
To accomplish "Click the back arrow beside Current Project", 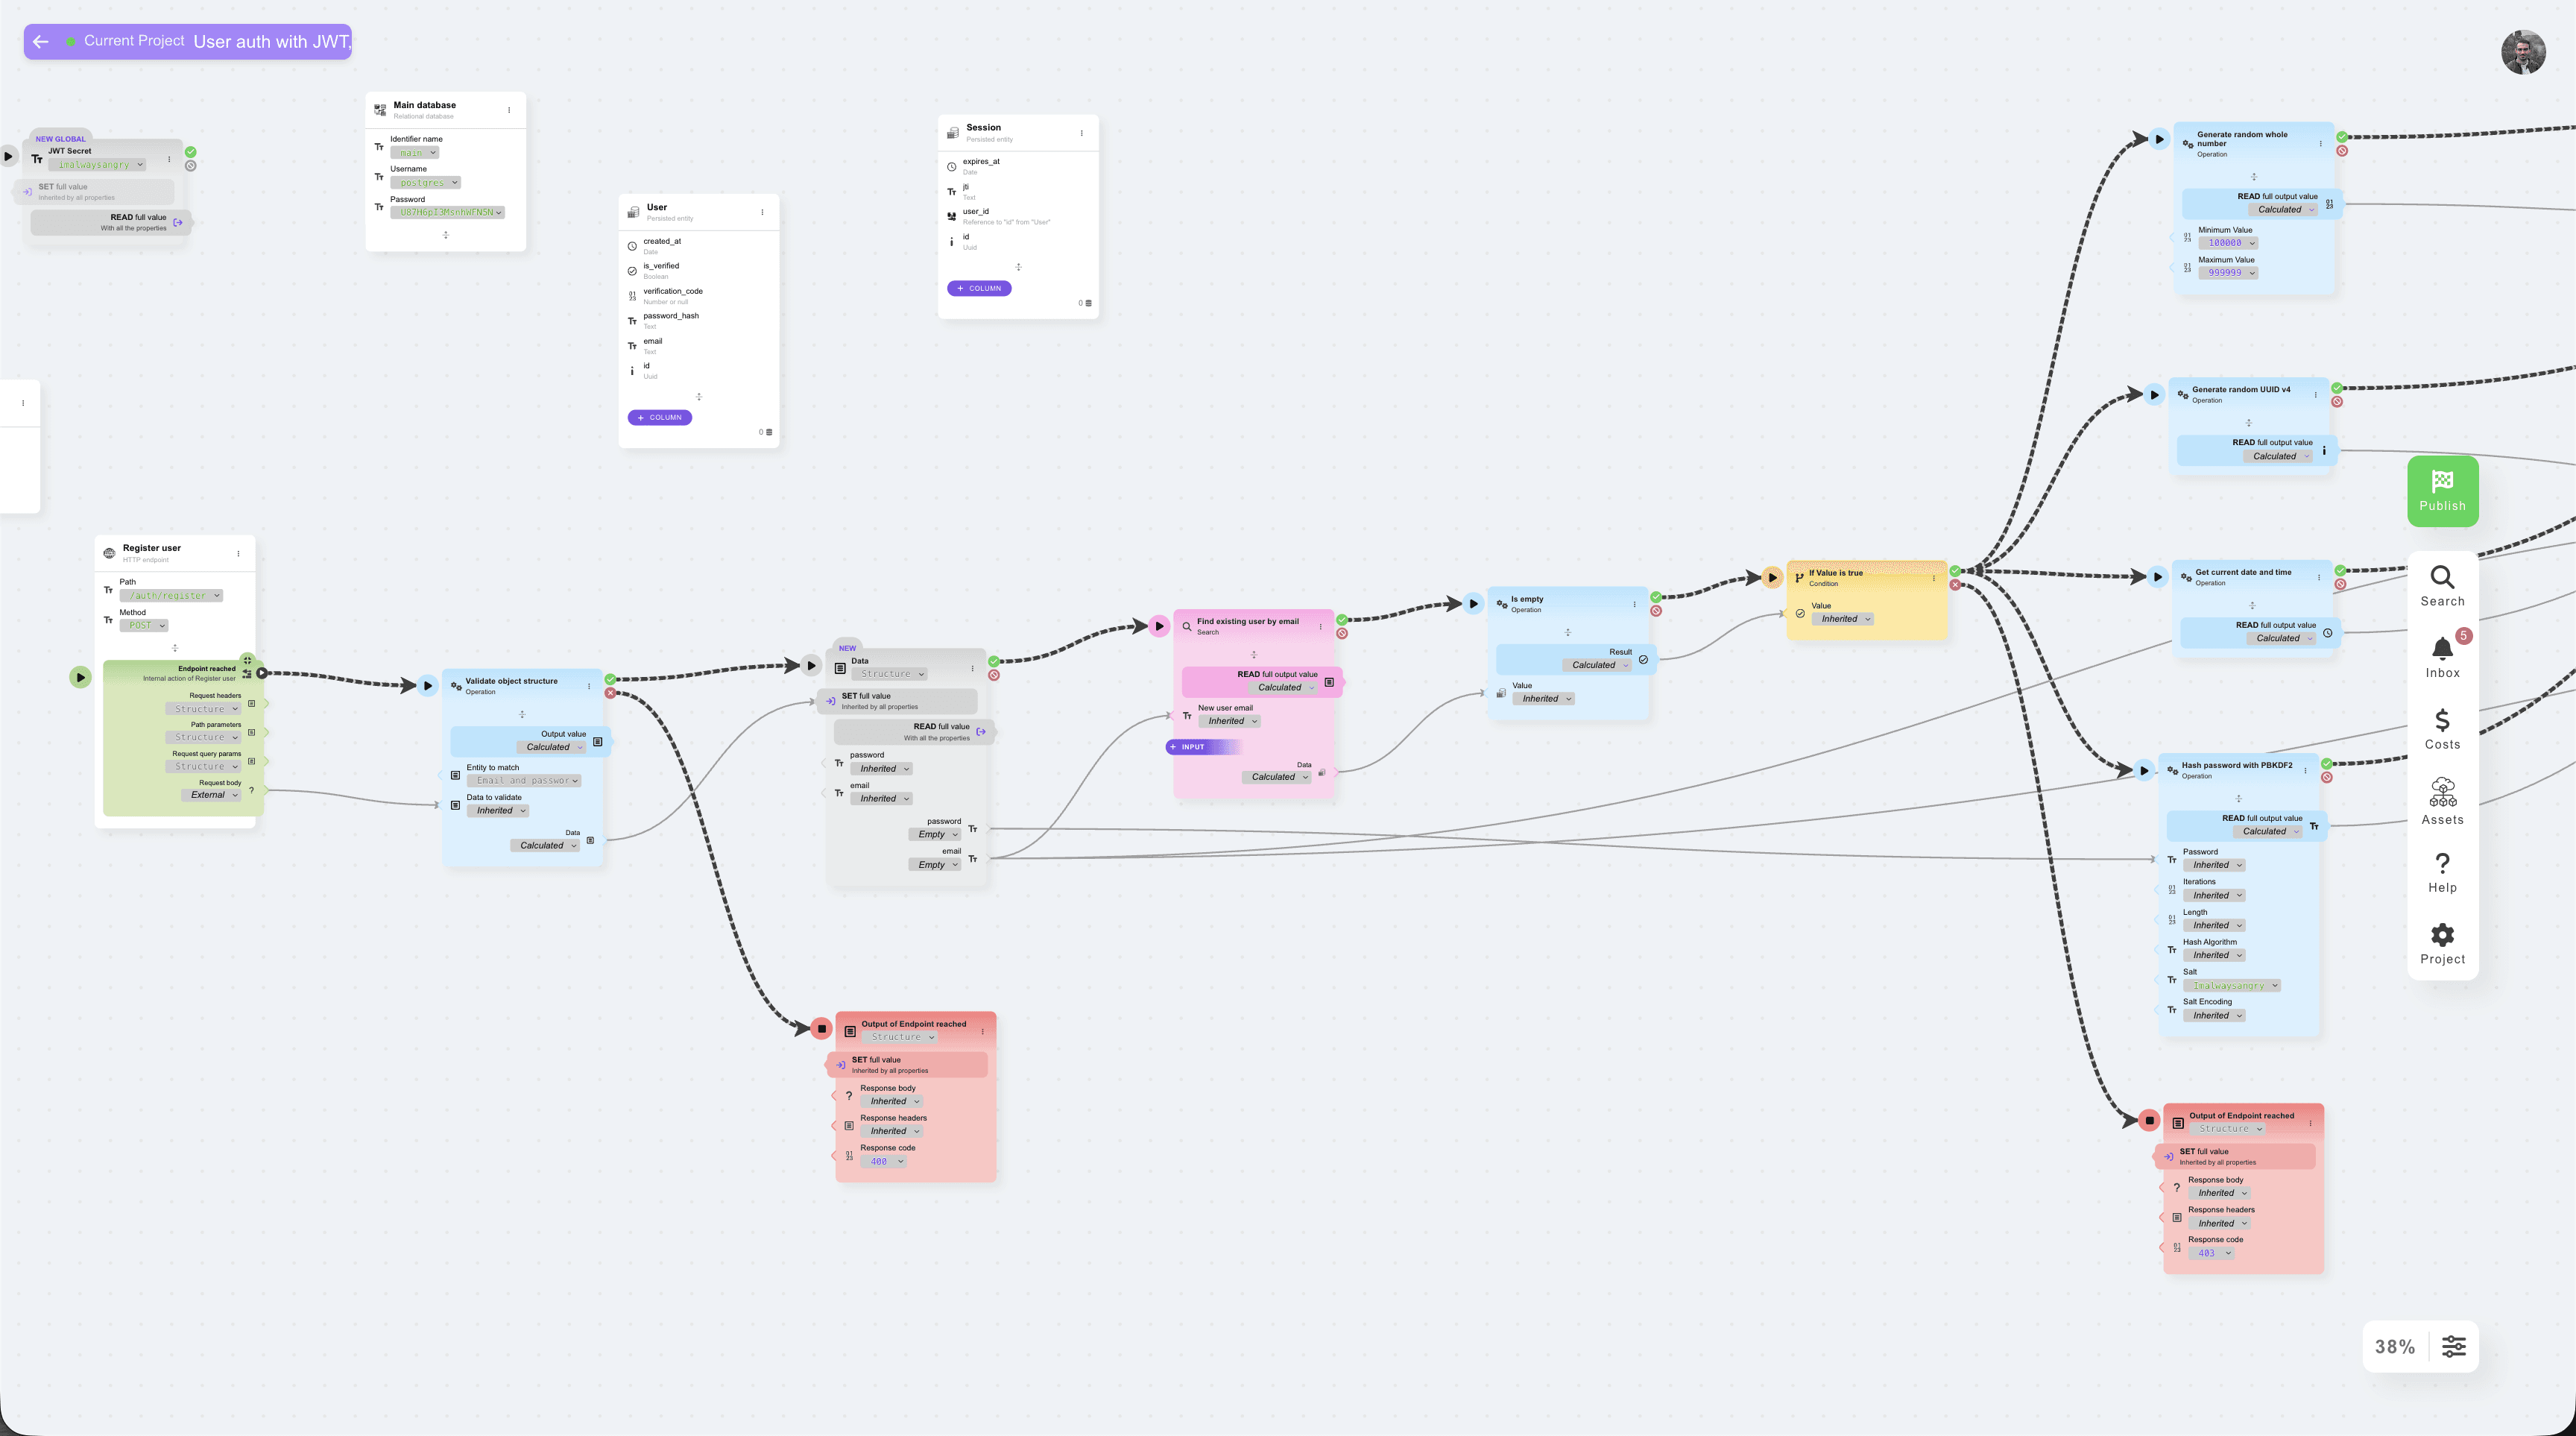I will 40,41.
